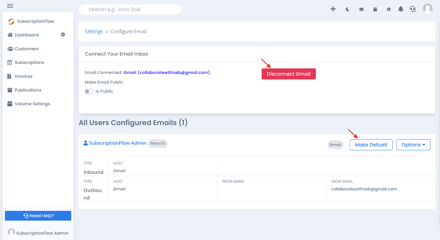Focus the search field "John Doe"
Image resolution: width=440 pixels, height=240 pixels.
point(130,9)
